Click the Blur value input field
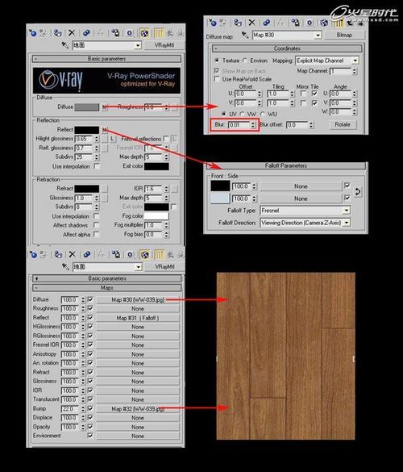Viewport: 403px width, 472px height. click(239, 124)
